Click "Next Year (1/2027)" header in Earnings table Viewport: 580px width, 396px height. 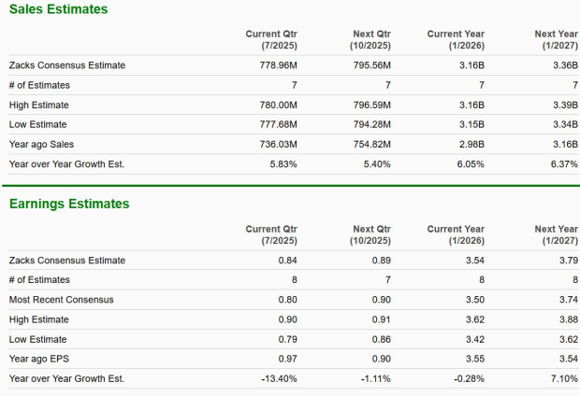pyautogui.click(x=557, y=234)
